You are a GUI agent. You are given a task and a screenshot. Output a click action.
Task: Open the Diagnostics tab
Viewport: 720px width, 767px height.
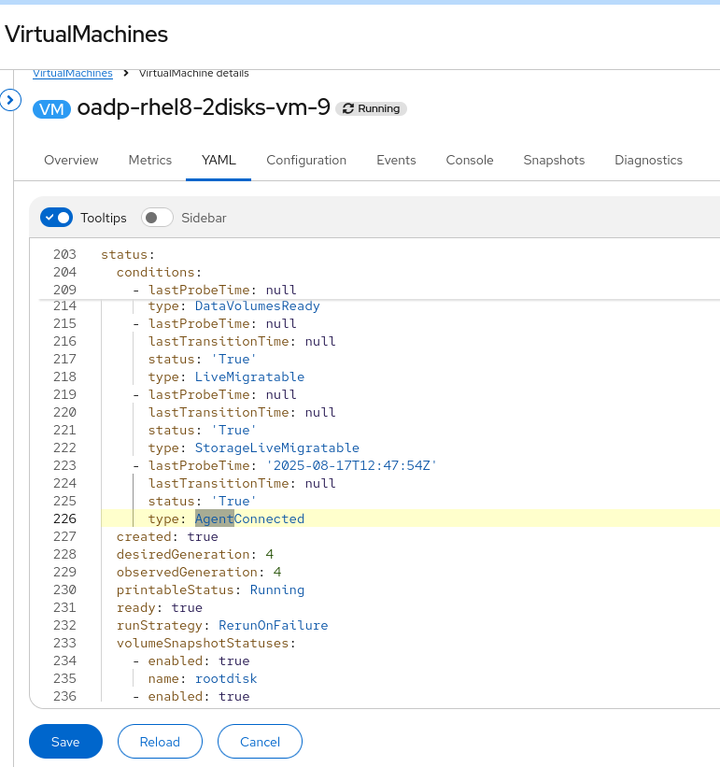tap(648, 160)
